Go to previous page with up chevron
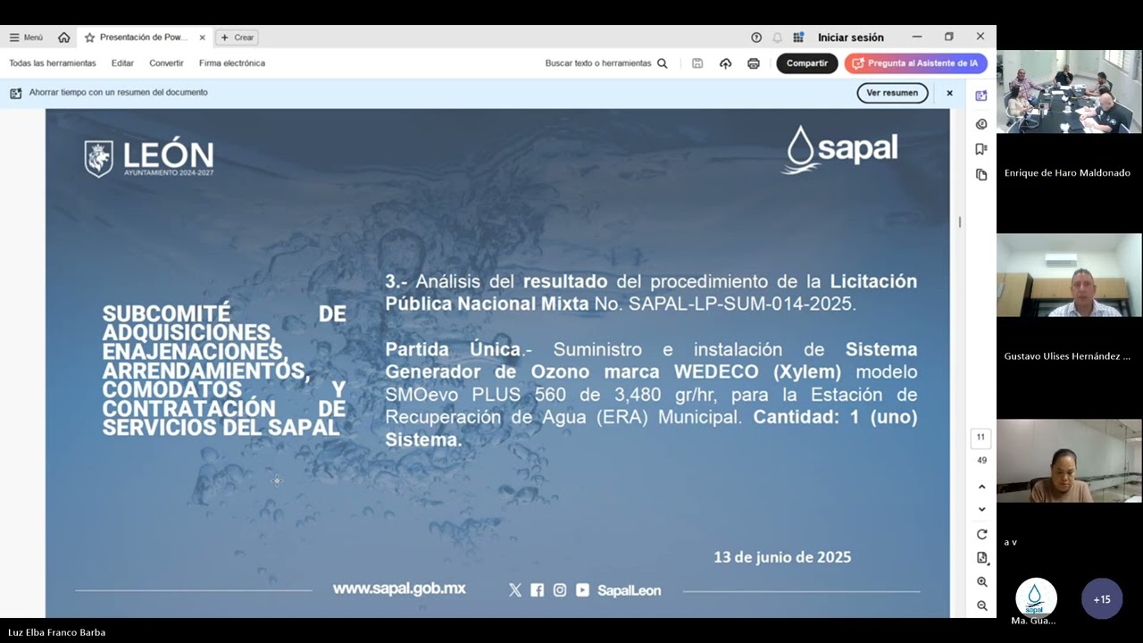The height and width of the screenshot is (643, 1143). click(x=981, y=487)
